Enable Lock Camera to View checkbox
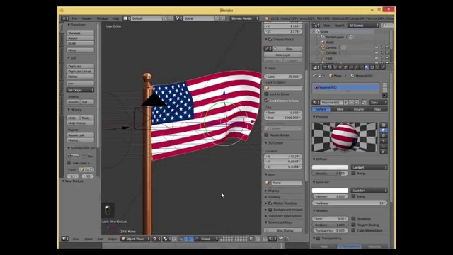The height and width of the screenshot is (255, 453). 266,101
